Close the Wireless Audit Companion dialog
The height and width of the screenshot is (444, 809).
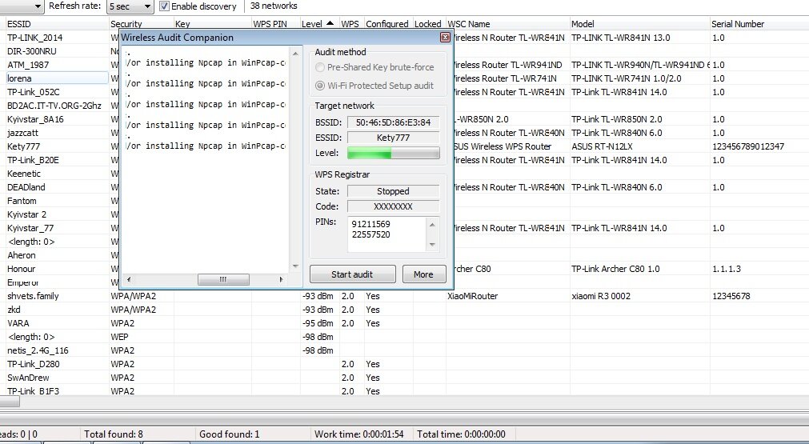coord(445,38)
